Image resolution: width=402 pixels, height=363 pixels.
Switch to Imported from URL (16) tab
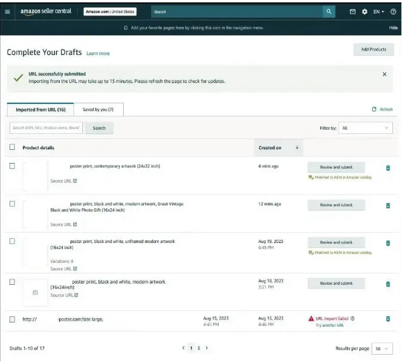point(41,109)
